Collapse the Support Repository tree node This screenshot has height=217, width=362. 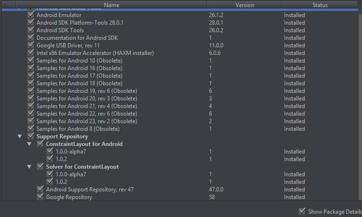[x=20, y=136]
